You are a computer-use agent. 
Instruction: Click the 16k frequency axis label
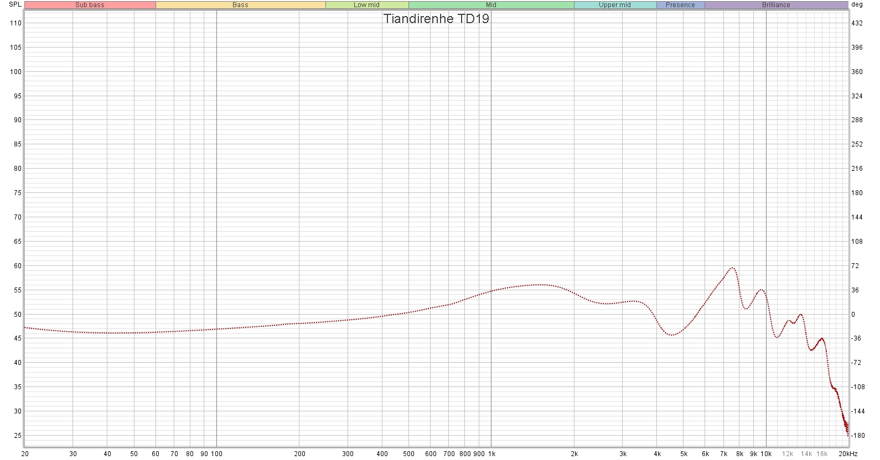[822, 454]
